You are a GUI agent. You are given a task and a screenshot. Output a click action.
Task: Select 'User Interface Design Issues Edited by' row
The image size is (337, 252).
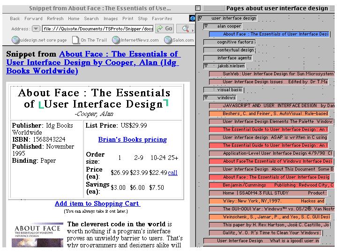[269, 82]
